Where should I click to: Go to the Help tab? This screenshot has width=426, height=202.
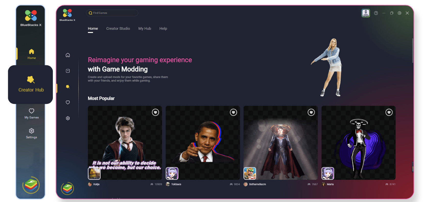click(x=163, y=29)
